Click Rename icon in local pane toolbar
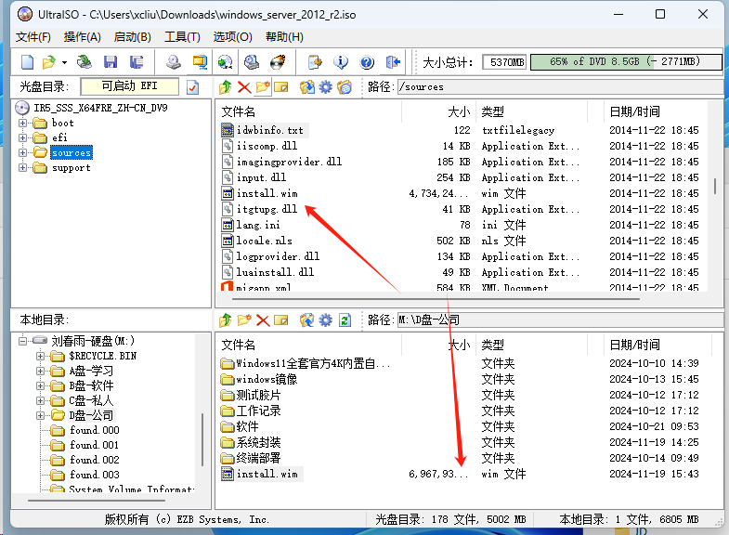 tap(281, 320)
